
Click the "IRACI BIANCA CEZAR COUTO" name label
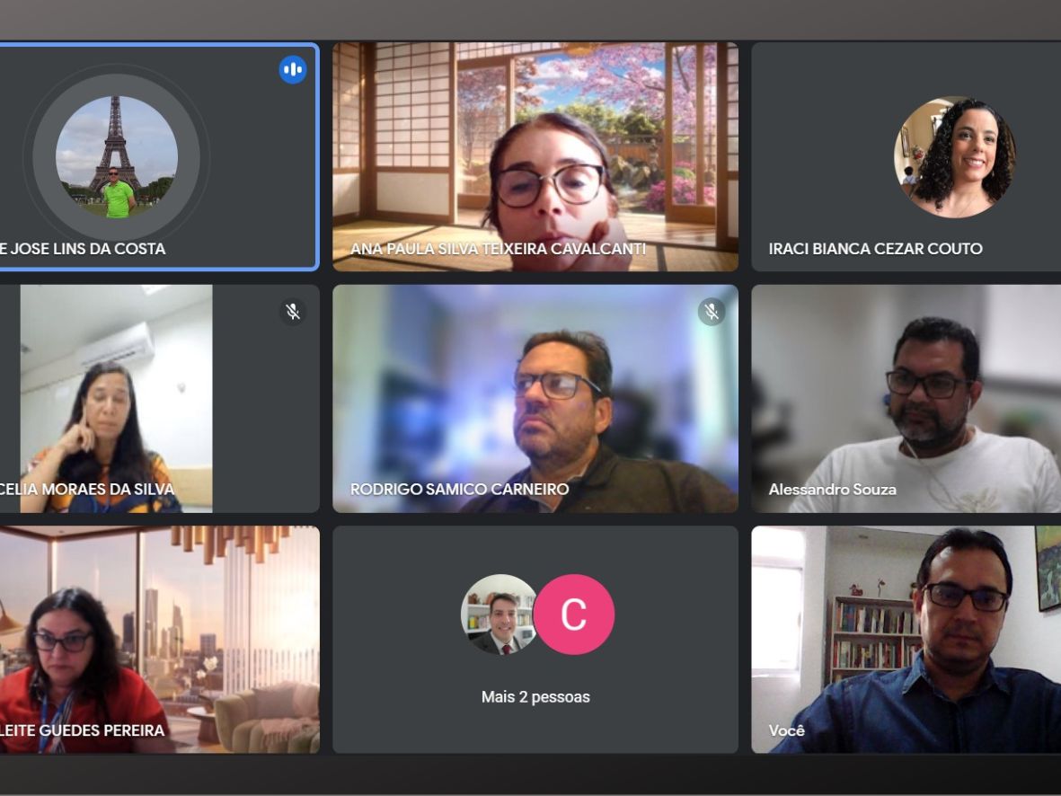875,249
